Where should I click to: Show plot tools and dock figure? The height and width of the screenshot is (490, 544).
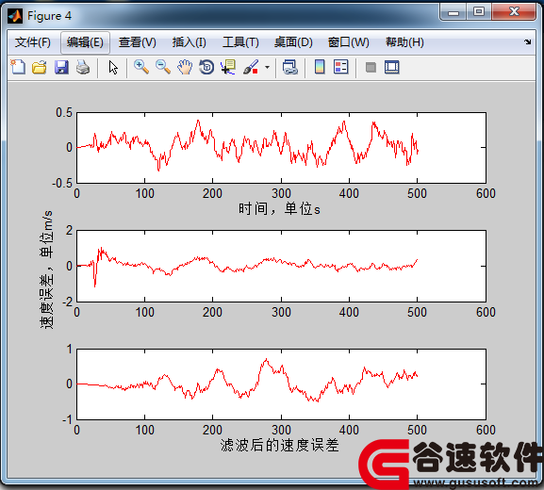click(392, 67)
